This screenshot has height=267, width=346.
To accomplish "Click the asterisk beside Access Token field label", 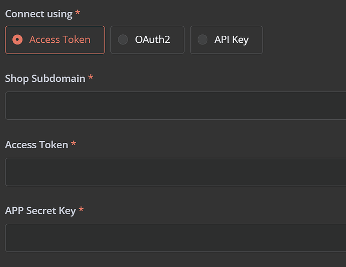I will pyautogui.click(x=73, y=144).
